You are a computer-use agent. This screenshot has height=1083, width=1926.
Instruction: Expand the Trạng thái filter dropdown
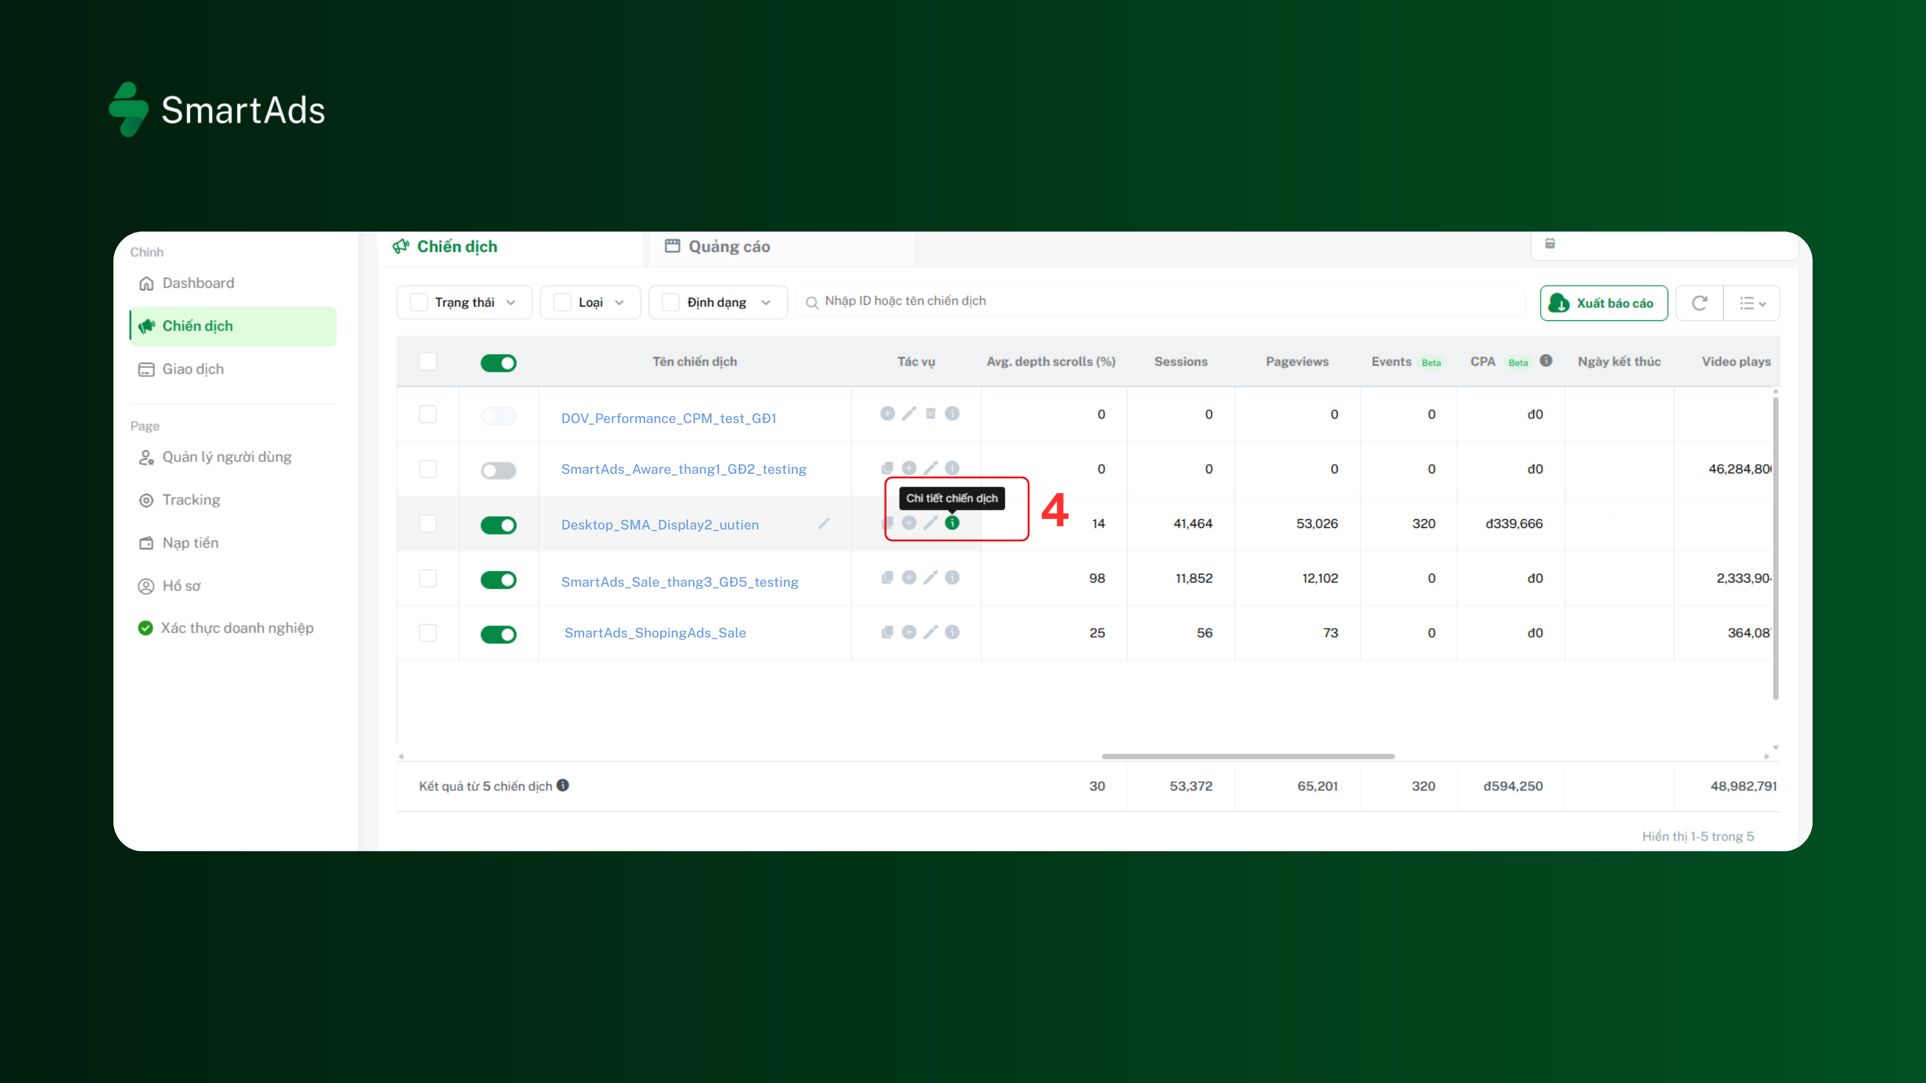[464, 302]
